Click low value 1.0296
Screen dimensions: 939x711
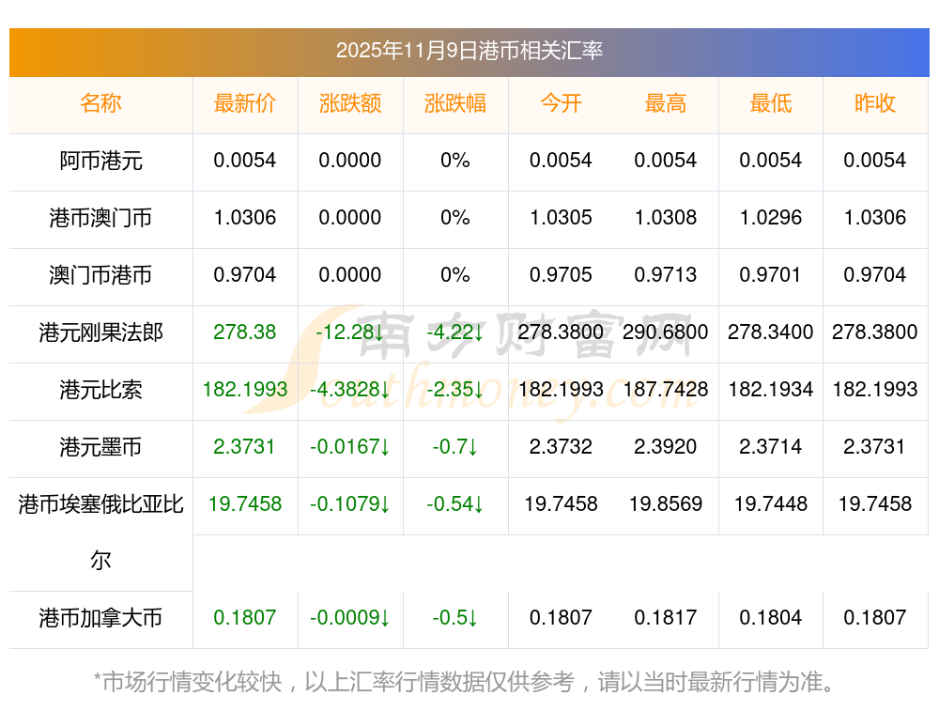[771, 218]
